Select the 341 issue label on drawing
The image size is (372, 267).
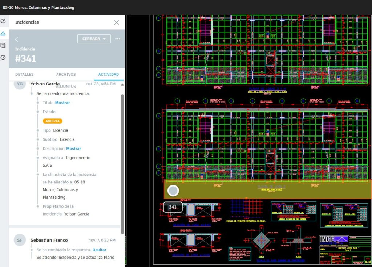173,207
